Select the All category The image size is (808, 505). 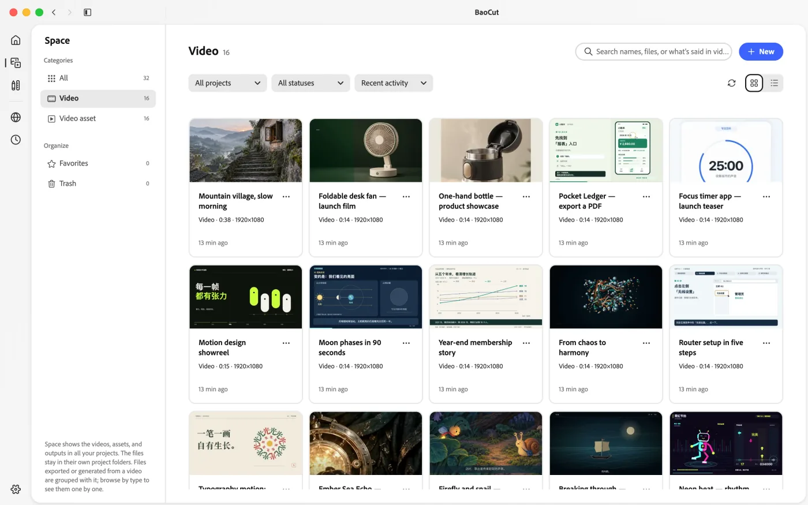98,78
